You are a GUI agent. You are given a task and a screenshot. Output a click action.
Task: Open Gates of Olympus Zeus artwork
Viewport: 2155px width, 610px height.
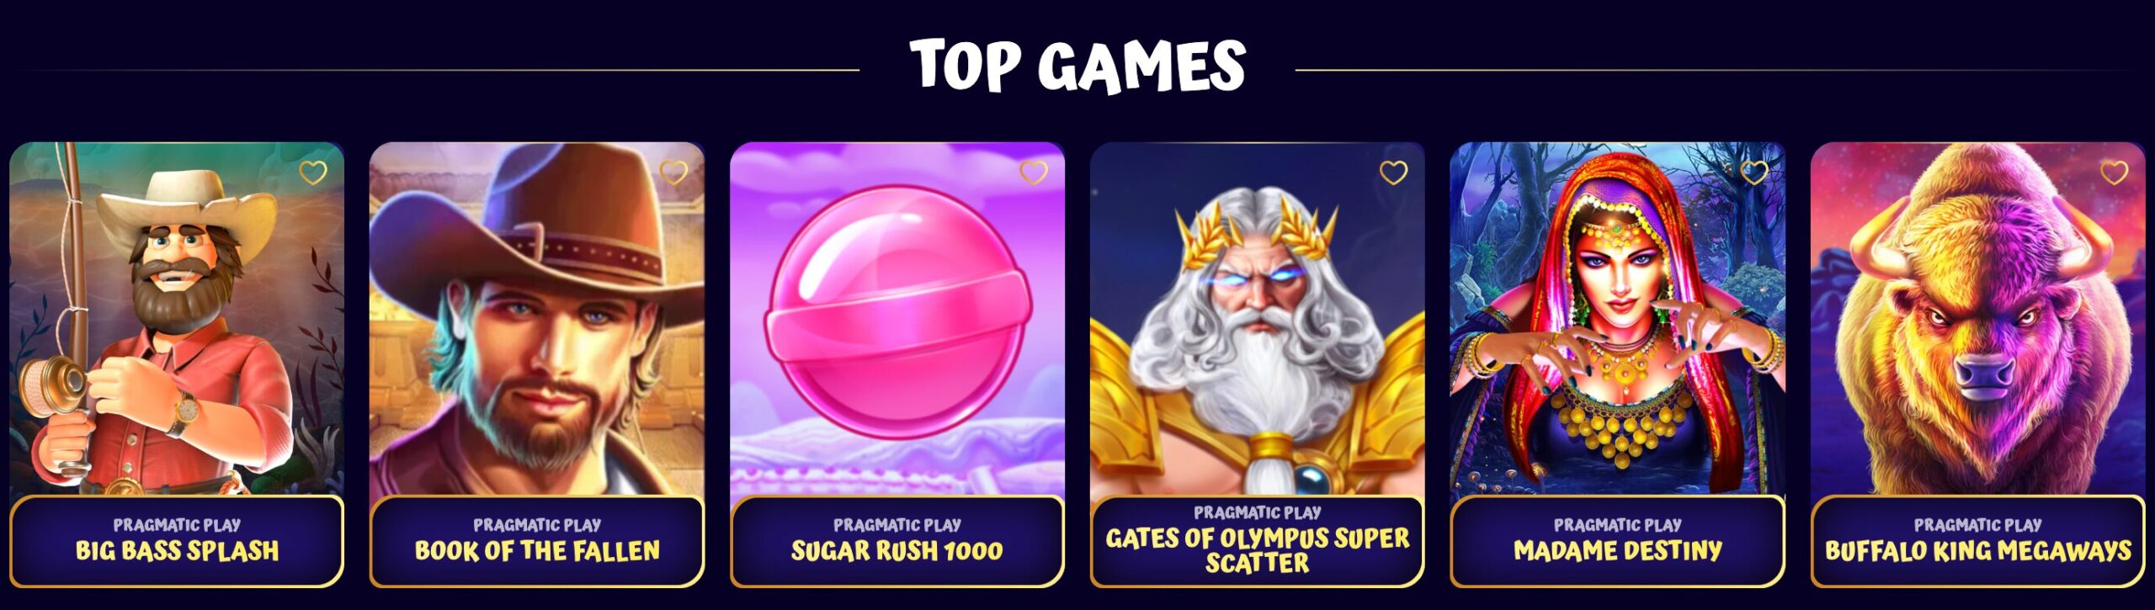(x=1258, y=318)
